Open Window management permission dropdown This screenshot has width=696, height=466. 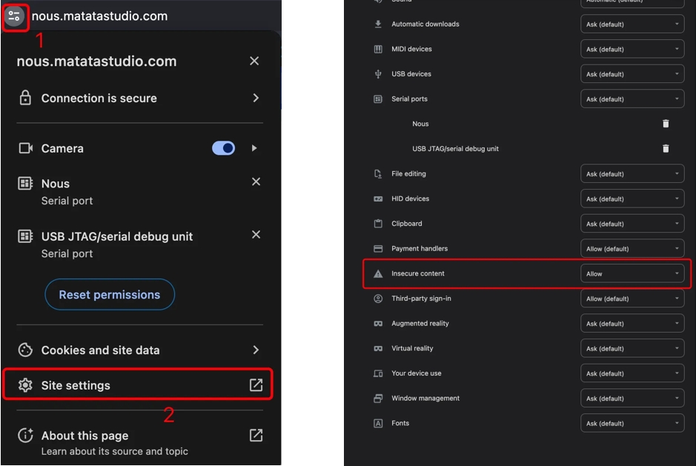[632, 398]
